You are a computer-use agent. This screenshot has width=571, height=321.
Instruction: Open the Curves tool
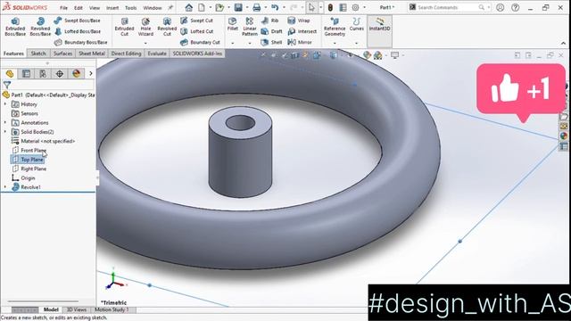click(x=356, y=24)
